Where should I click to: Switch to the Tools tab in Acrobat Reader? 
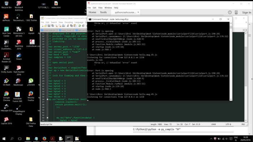tap(103, 12)
